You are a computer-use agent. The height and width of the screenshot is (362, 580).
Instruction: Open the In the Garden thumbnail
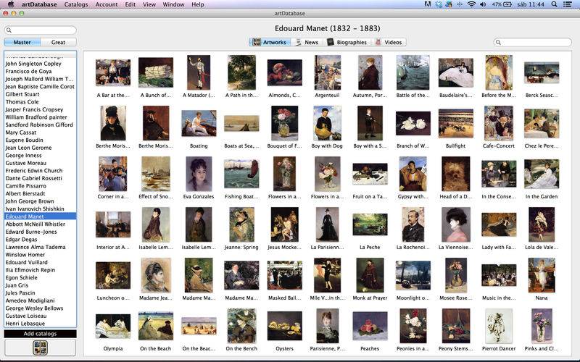click(x=541, y=174)
